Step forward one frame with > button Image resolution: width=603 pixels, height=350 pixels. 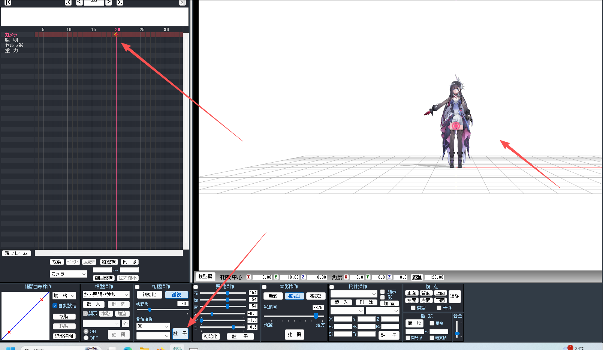pyautogui.click(x=108, y=3)
